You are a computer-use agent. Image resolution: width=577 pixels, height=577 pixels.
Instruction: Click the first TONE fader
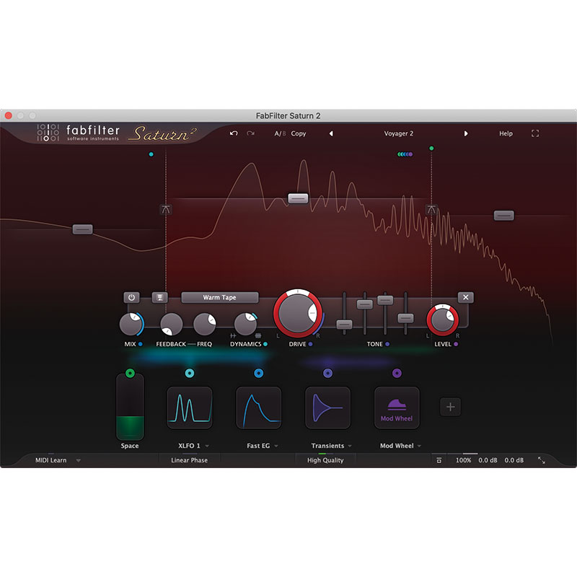[x=345, y=324]
